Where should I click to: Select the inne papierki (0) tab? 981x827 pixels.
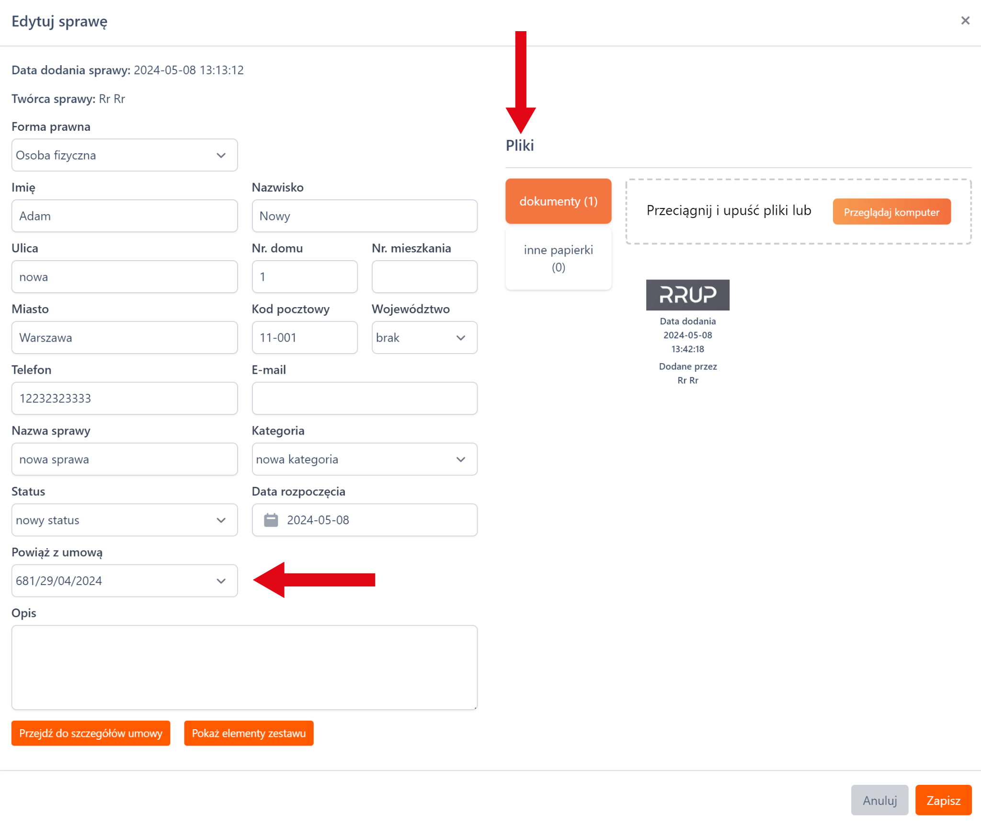point(558,258)
